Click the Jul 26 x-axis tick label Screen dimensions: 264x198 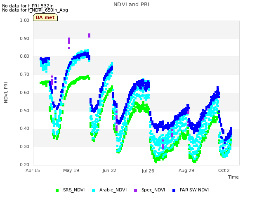click(148, 171)
